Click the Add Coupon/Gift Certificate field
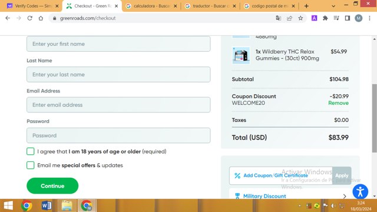This screenshot has height=212, width=377. (281, 175)
